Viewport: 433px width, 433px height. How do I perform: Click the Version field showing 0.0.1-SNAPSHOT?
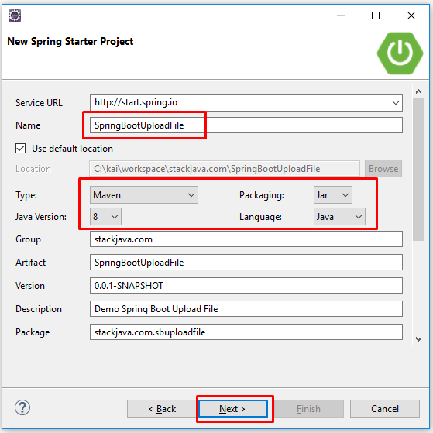coord(246,286)
